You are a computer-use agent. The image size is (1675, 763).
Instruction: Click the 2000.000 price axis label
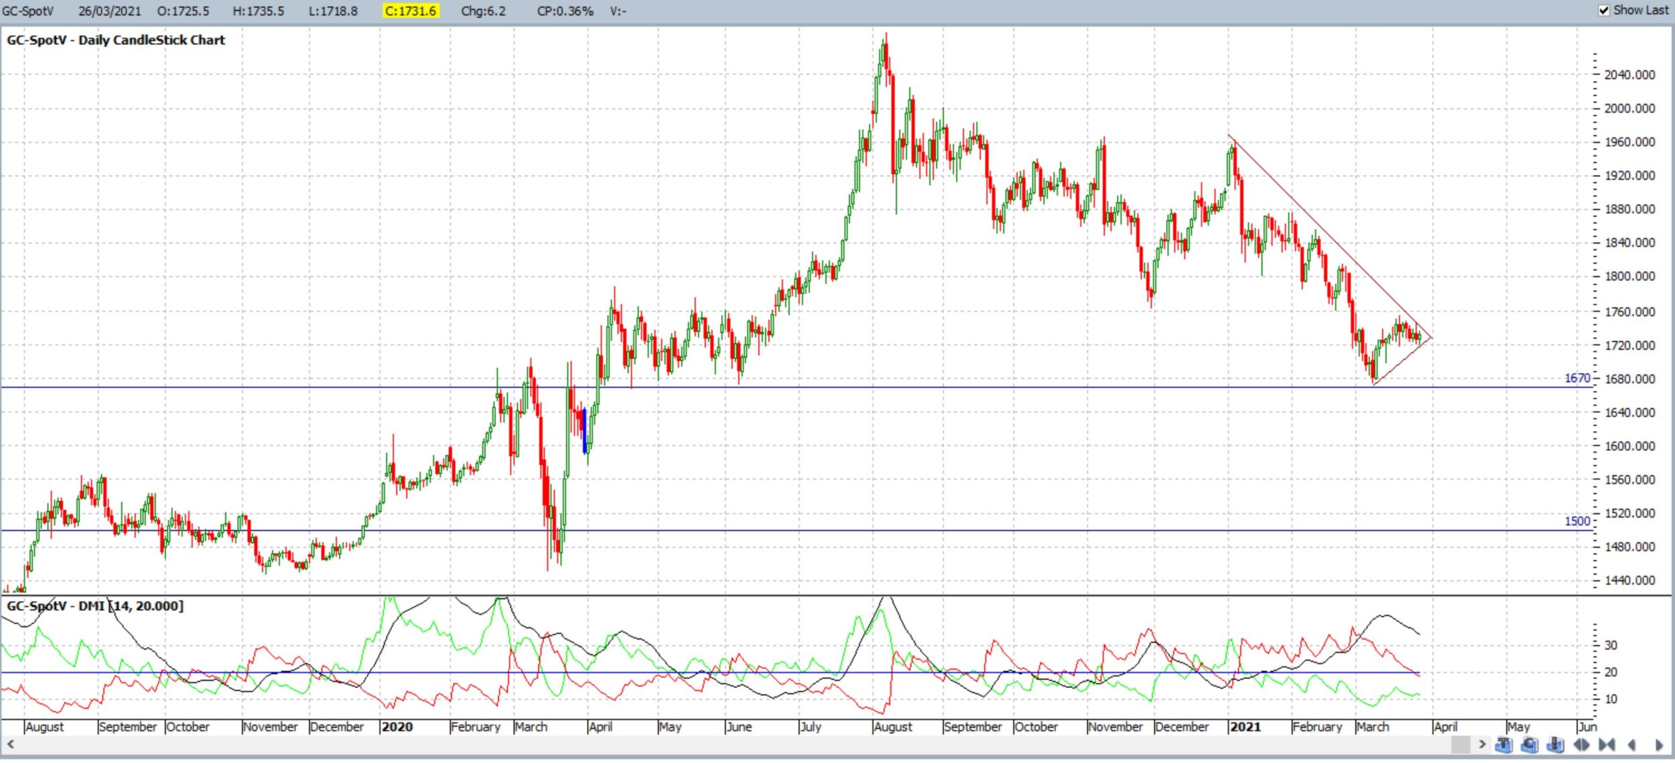point(1629,108)
